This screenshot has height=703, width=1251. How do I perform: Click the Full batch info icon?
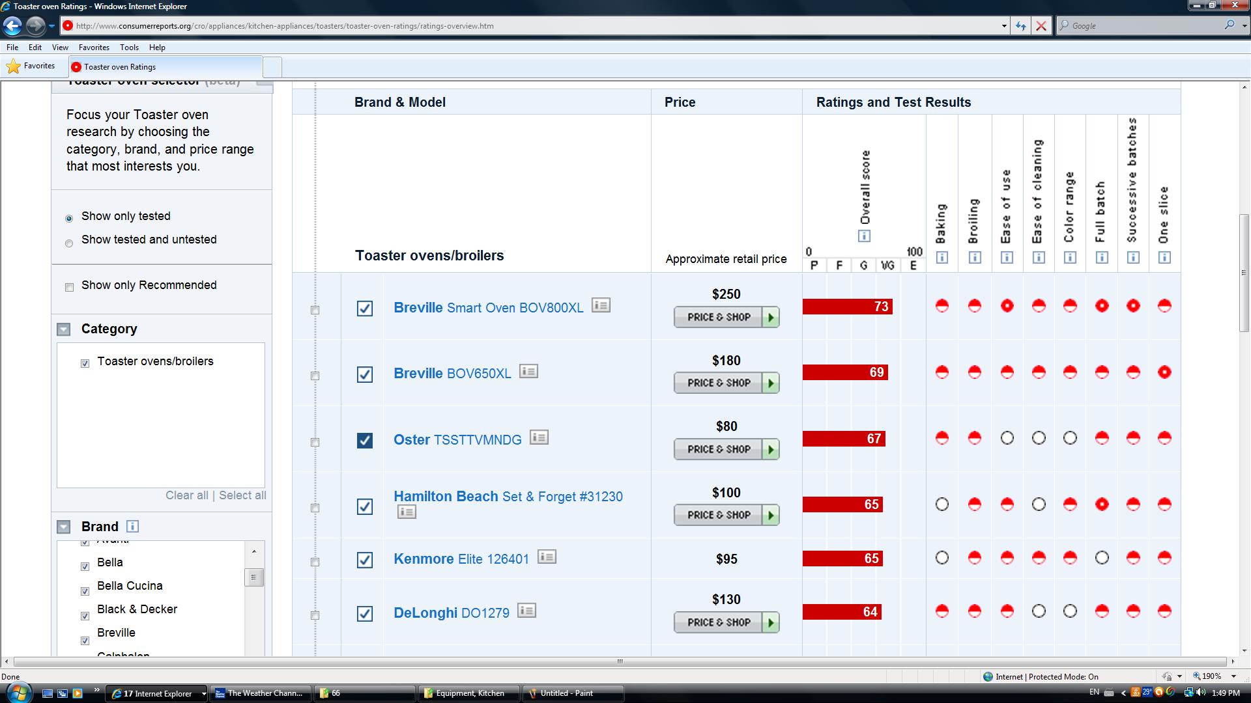coord(1102,258)
